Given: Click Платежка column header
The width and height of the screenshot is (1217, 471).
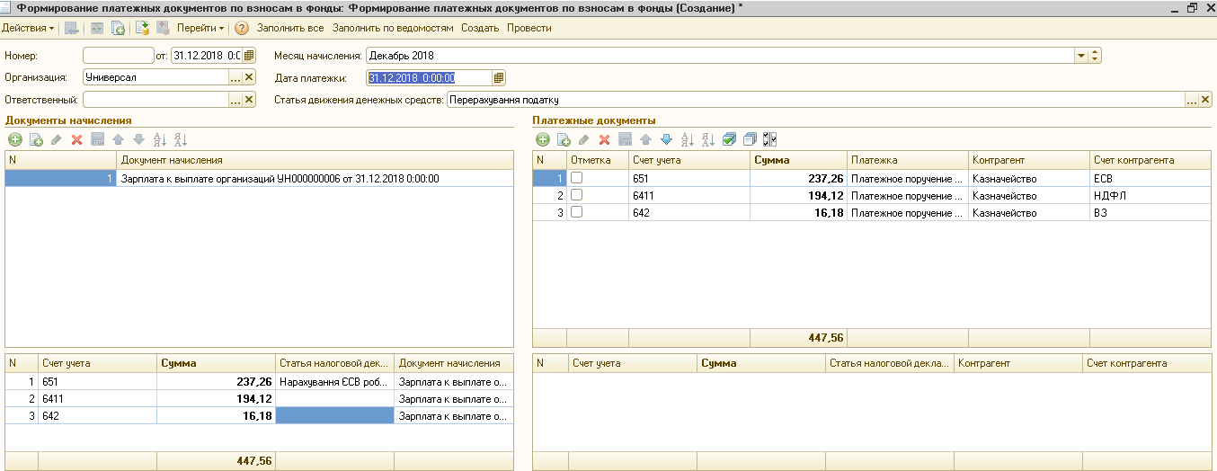Looking at the screenshot, I should pos(908,160).
